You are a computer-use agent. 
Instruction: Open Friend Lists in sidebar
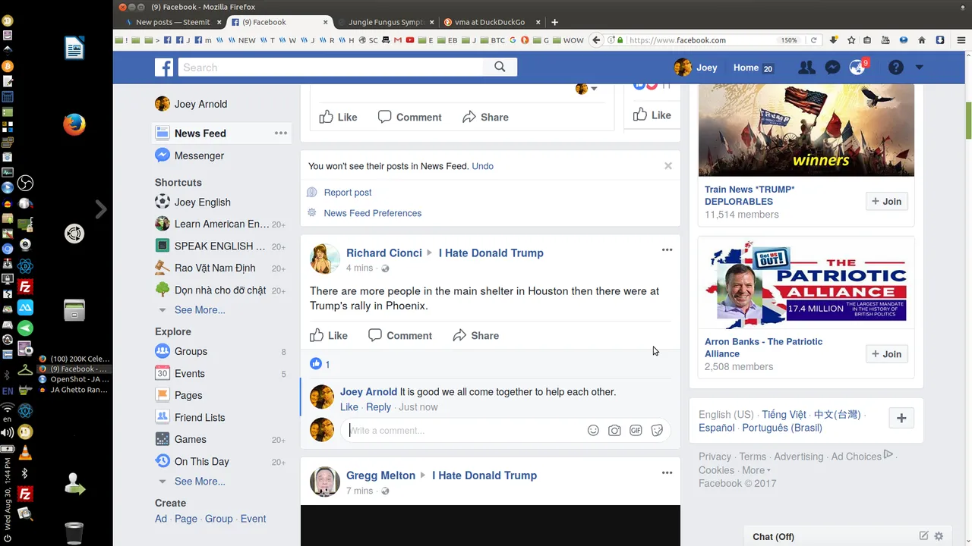pyautogui.click(x=200, y=418)
